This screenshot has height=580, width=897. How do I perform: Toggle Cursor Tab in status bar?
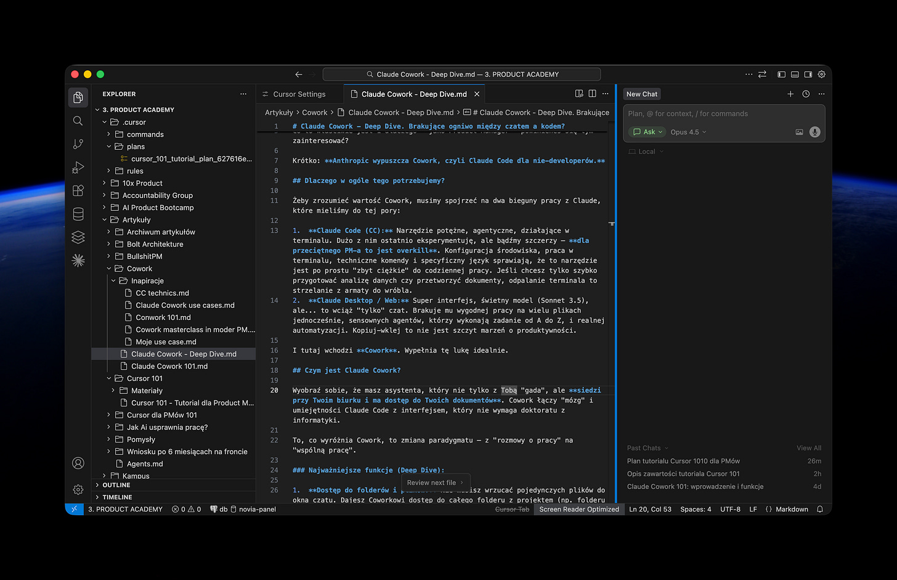[x=512, y=509]
